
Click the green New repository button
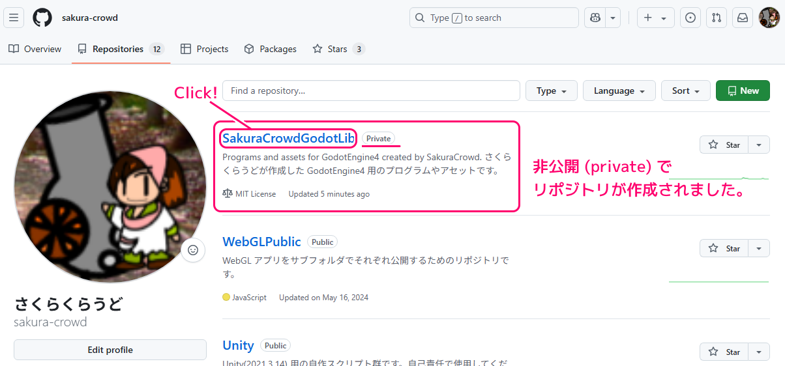[743, 91]
